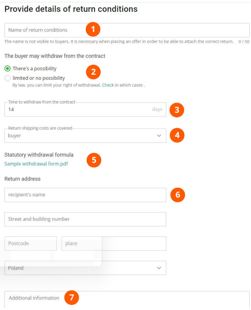The image size is (251, 310).
Task: Click the time to withdraw days field
Action: coord(77,109)
